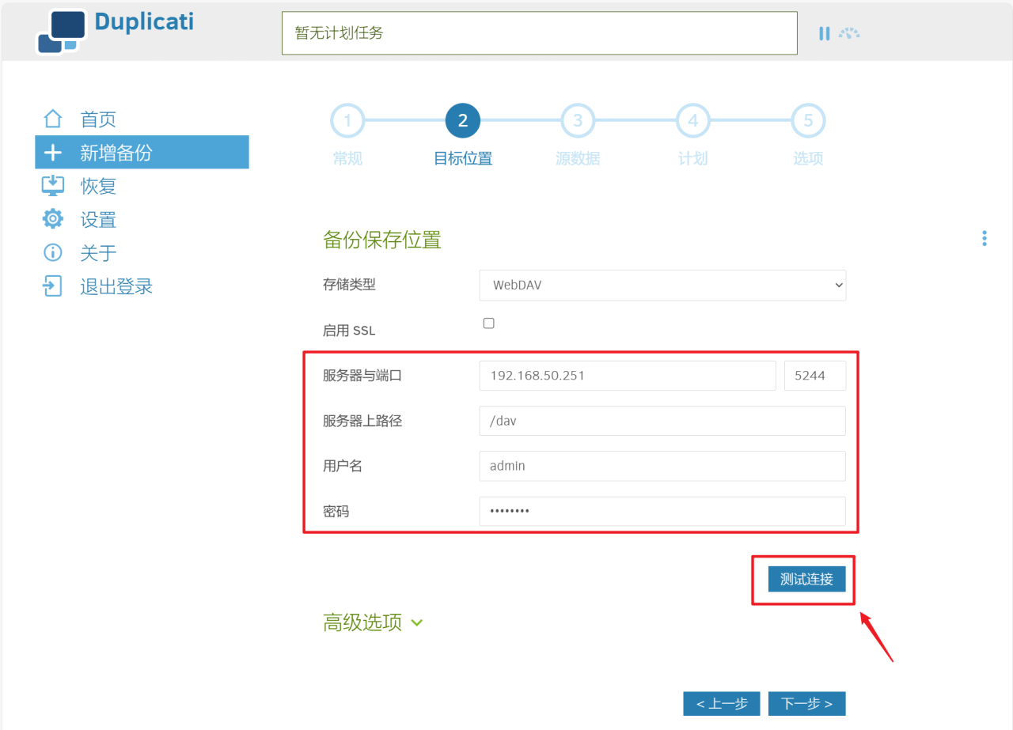The width and height of the screenshot is (1013, 730).
Task: Open the 存储类型 WebDAV dropdown
Action: pos(662,285)
